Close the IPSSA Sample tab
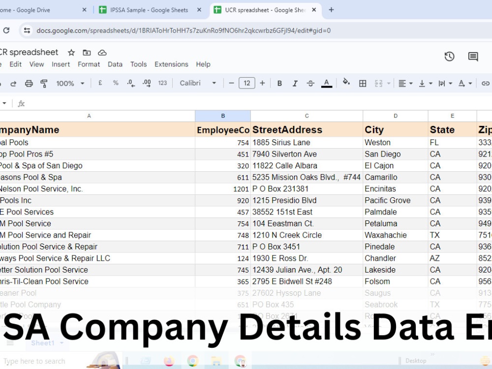492x369 pixels. point(199,10)
